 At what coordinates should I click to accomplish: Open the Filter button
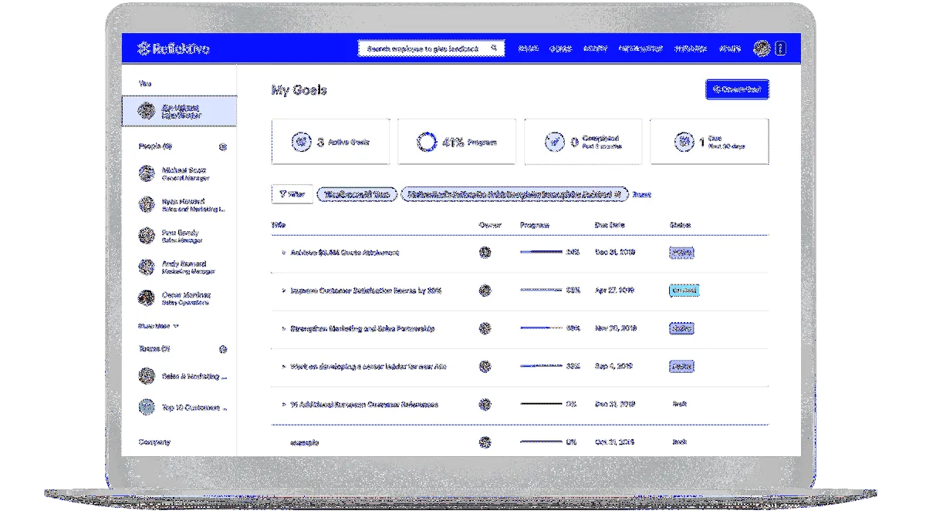(x=292, y=194)
